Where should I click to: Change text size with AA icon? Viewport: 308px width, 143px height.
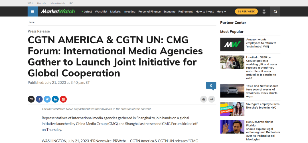pyautogui.click(x=212, y=99)
